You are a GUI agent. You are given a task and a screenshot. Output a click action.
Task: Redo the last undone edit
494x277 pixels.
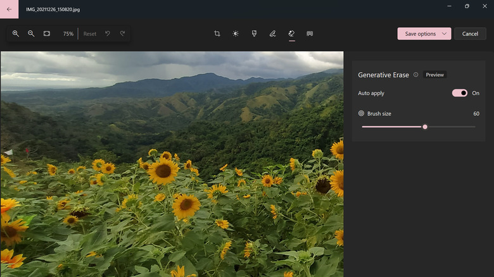(123, 34)
